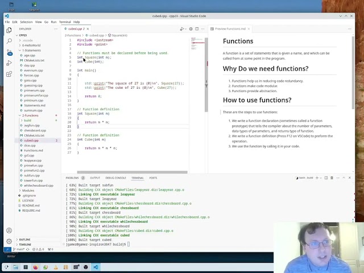This screenshot has height=273, width=364.
Task: Click the ports forwarded indicator in status bar
Action: pos(51,249)
